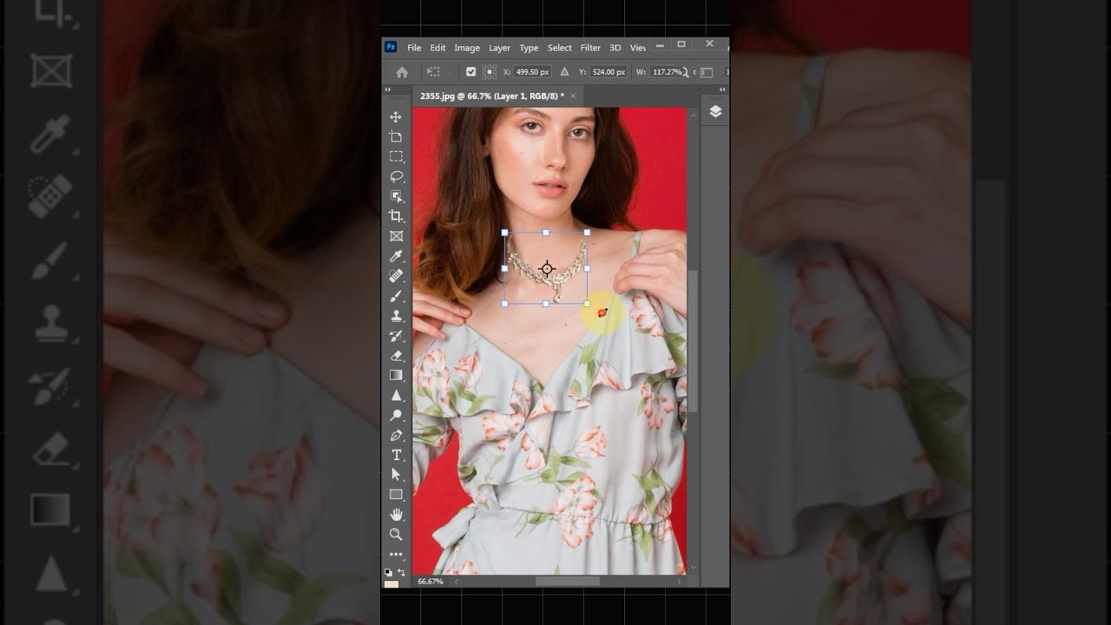1111x625 pixels.
Task: Click the Home screen button
Action: coord(399,72)
